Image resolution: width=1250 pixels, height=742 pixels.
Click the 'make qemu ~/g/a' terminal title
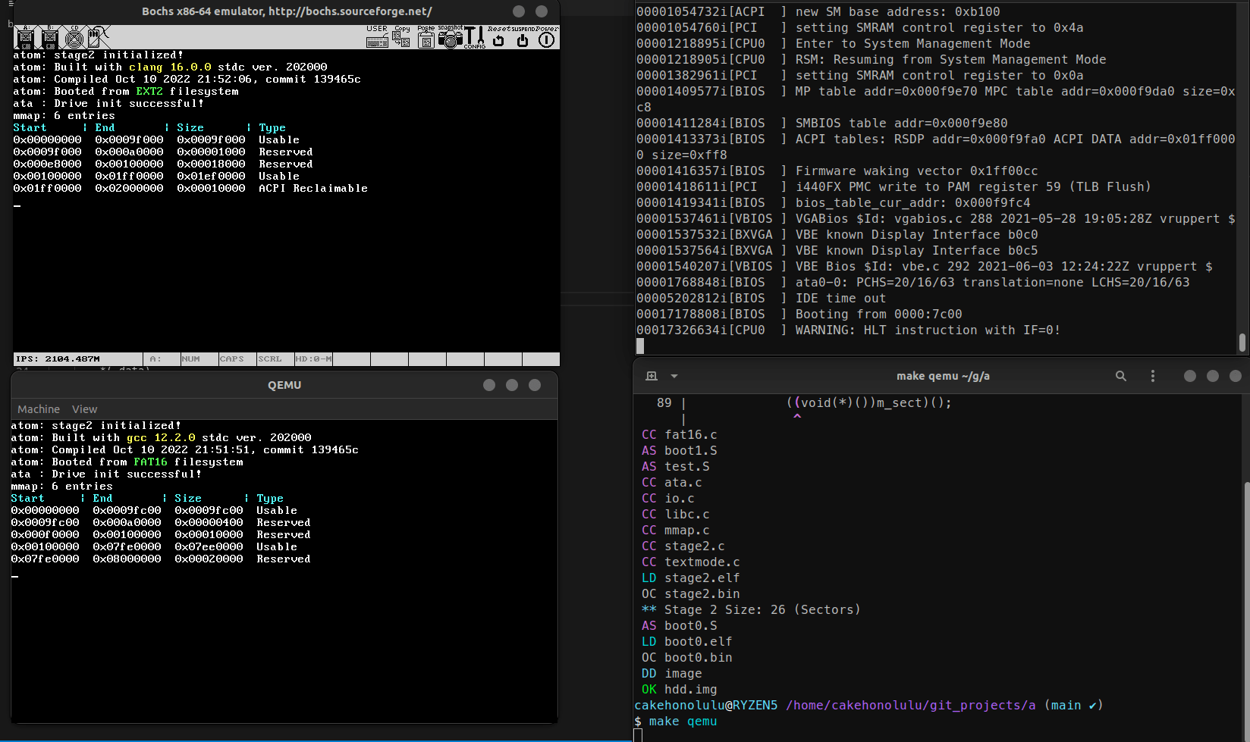point(943,376)
